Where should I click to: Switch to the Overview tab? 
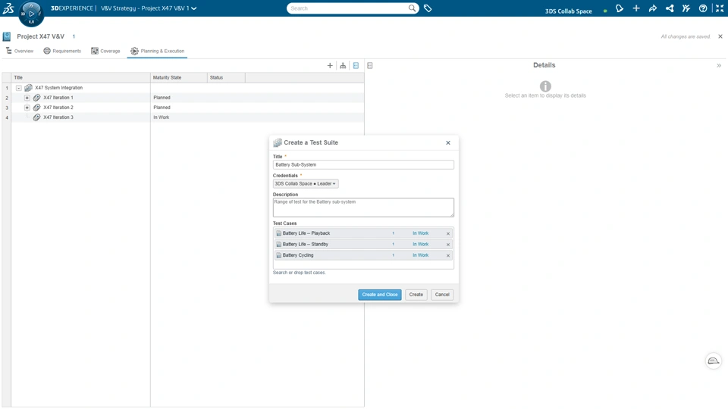coord(20,51)
